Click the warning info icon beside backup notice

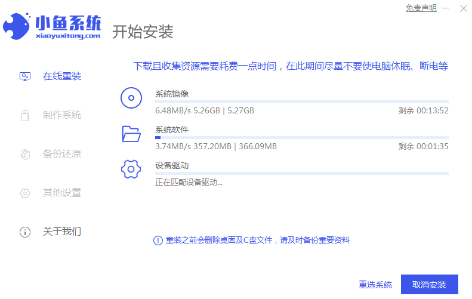coord(158,241)
